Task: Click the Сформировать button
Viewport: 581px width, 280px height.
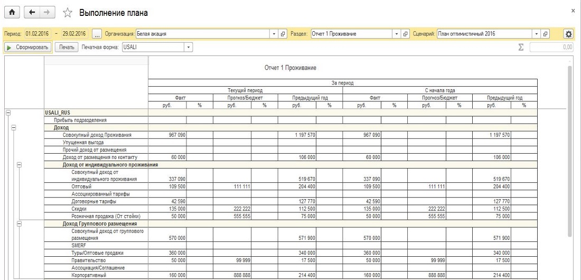Action: [x=29, y=48]
